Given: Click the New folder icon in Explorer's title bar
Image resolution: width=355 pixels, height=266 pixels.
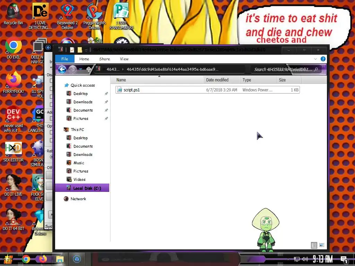Looking at the screenshot, I should [x=80, y=50].
